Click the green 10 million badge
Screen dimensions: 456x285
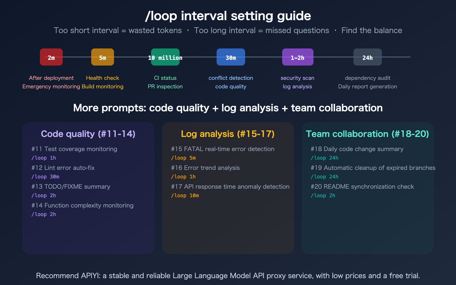click(x=165, y=58)
